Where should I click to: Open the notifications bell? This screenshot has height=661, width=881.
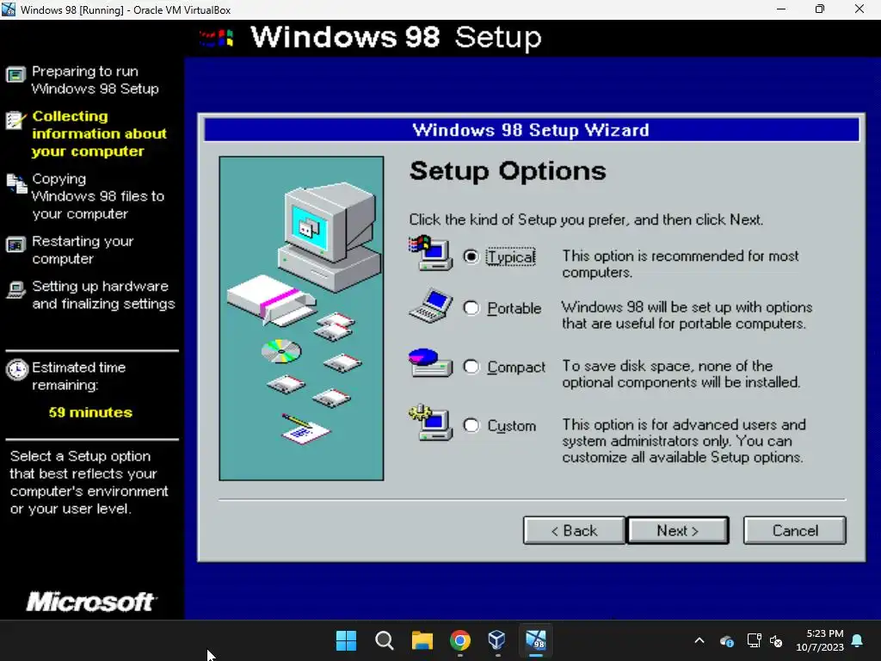[858, 640]
